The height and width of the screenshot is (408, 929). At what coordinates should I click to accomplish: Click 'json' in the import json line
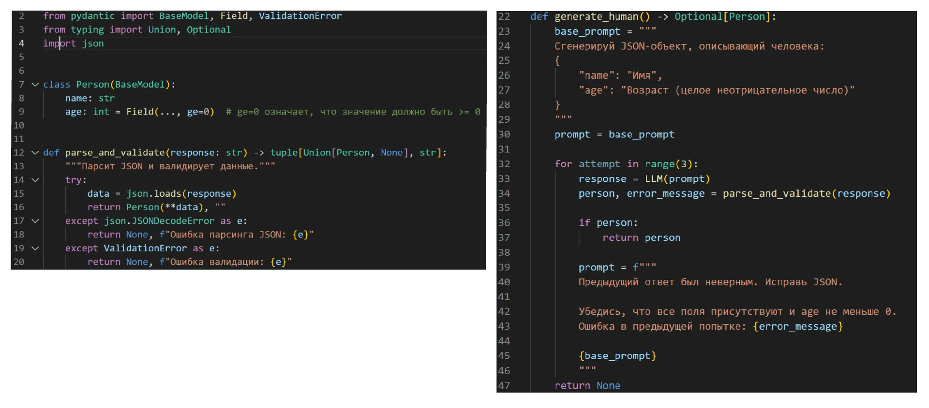[92, 44]
